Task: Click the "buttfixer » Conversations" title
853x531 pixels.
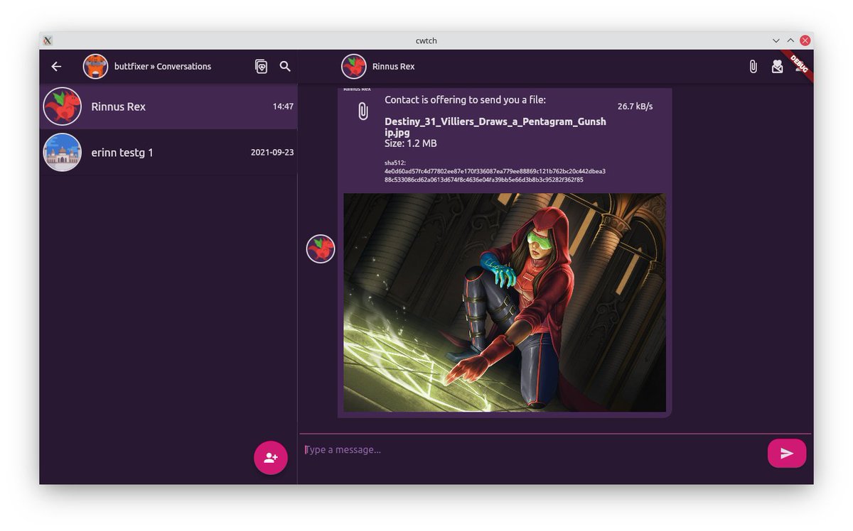Action: click(x=163, y=66)
